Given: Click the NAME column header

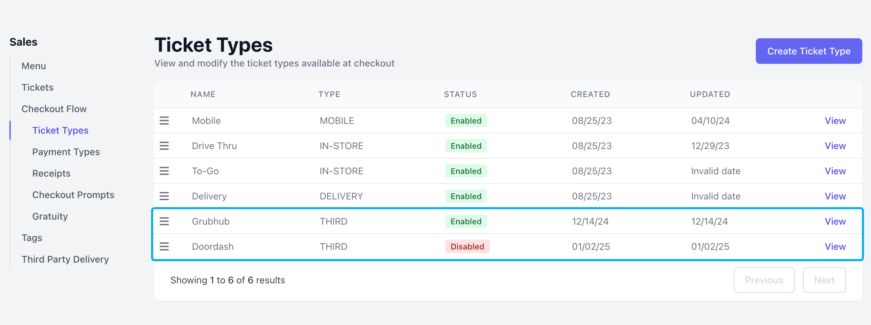Looking at the screenshot, I should click(203, 94).
